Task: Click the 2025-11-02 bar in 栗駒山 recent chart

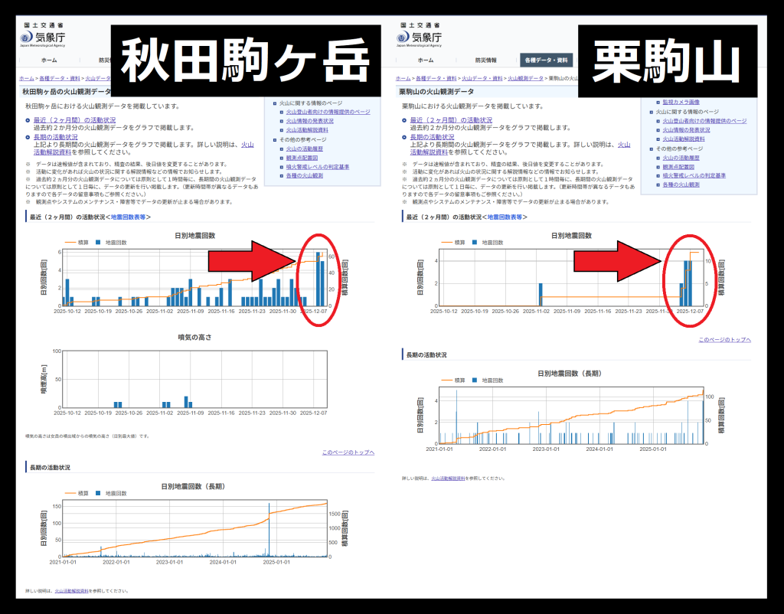Action: click(540, 294)
